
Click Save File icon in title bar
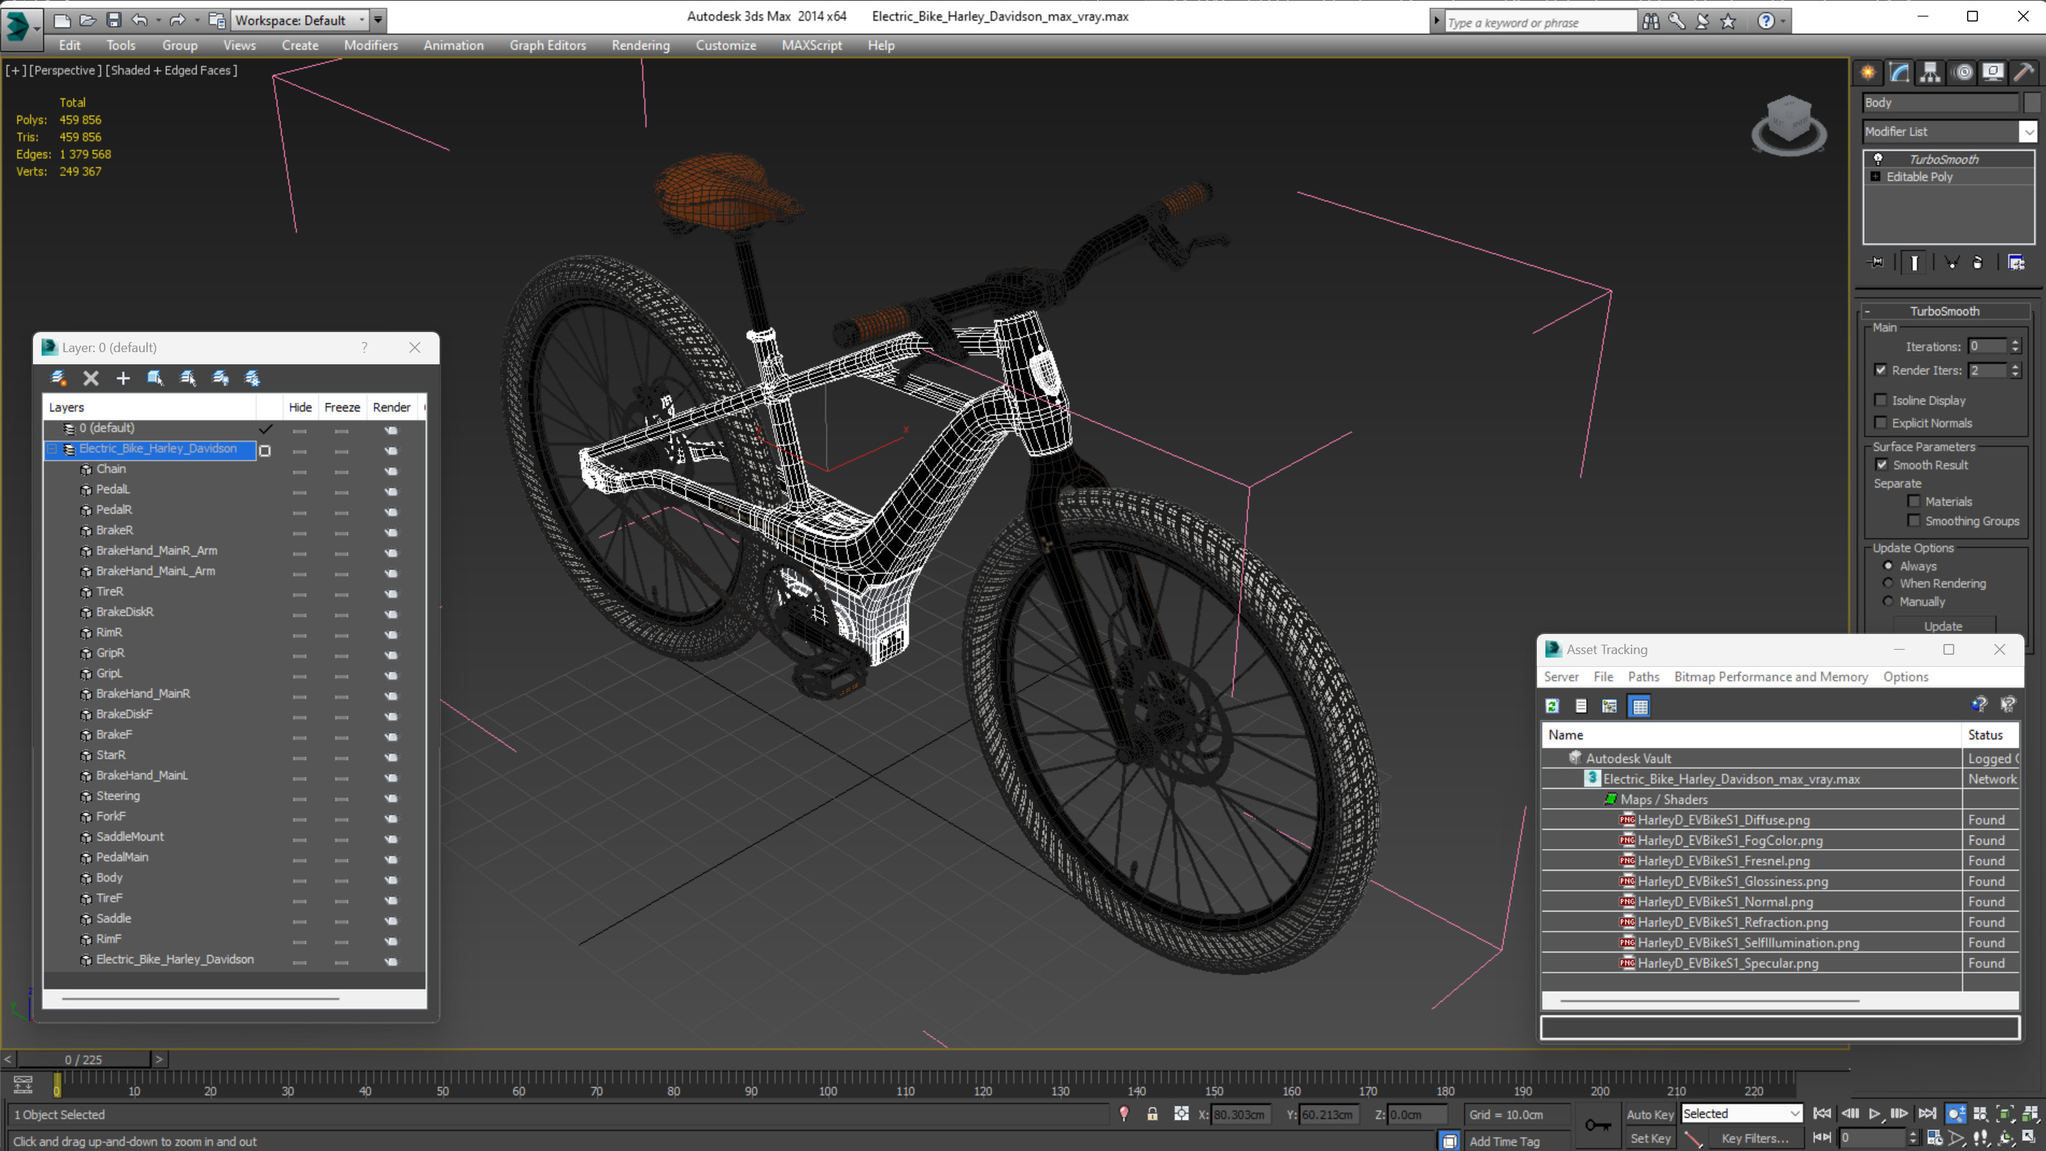pos(113,20)
